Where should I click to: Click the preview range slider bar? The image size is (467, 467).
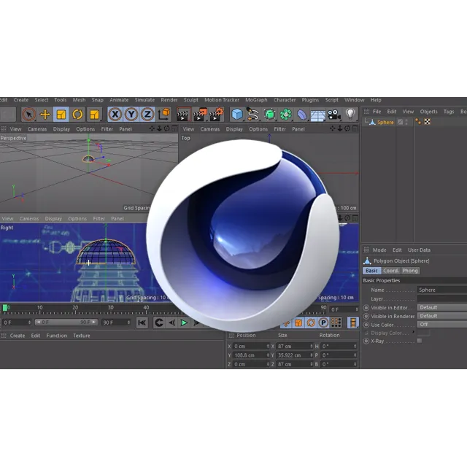click(66, 323)
